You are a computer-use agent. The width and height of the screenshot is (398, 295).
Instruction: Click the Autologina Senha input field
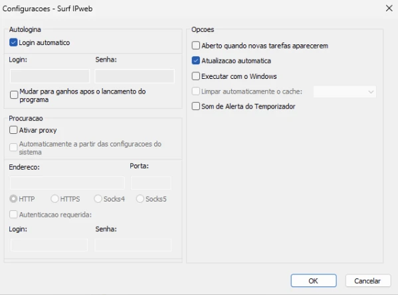[x=134, y=76]
